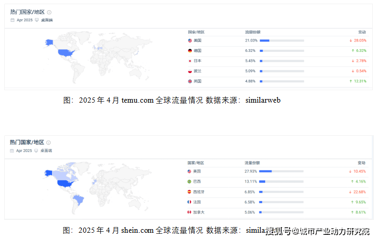Click the desktop monitor icon in temu panel
377x240 pixels.
click(x=37, y=20)
